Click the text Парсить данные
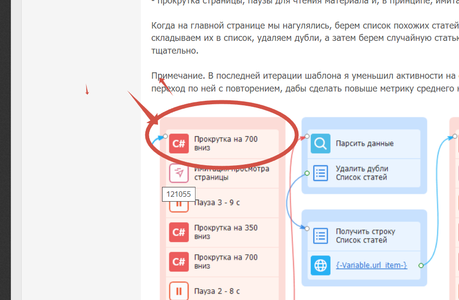 click(x=364, y=144)
